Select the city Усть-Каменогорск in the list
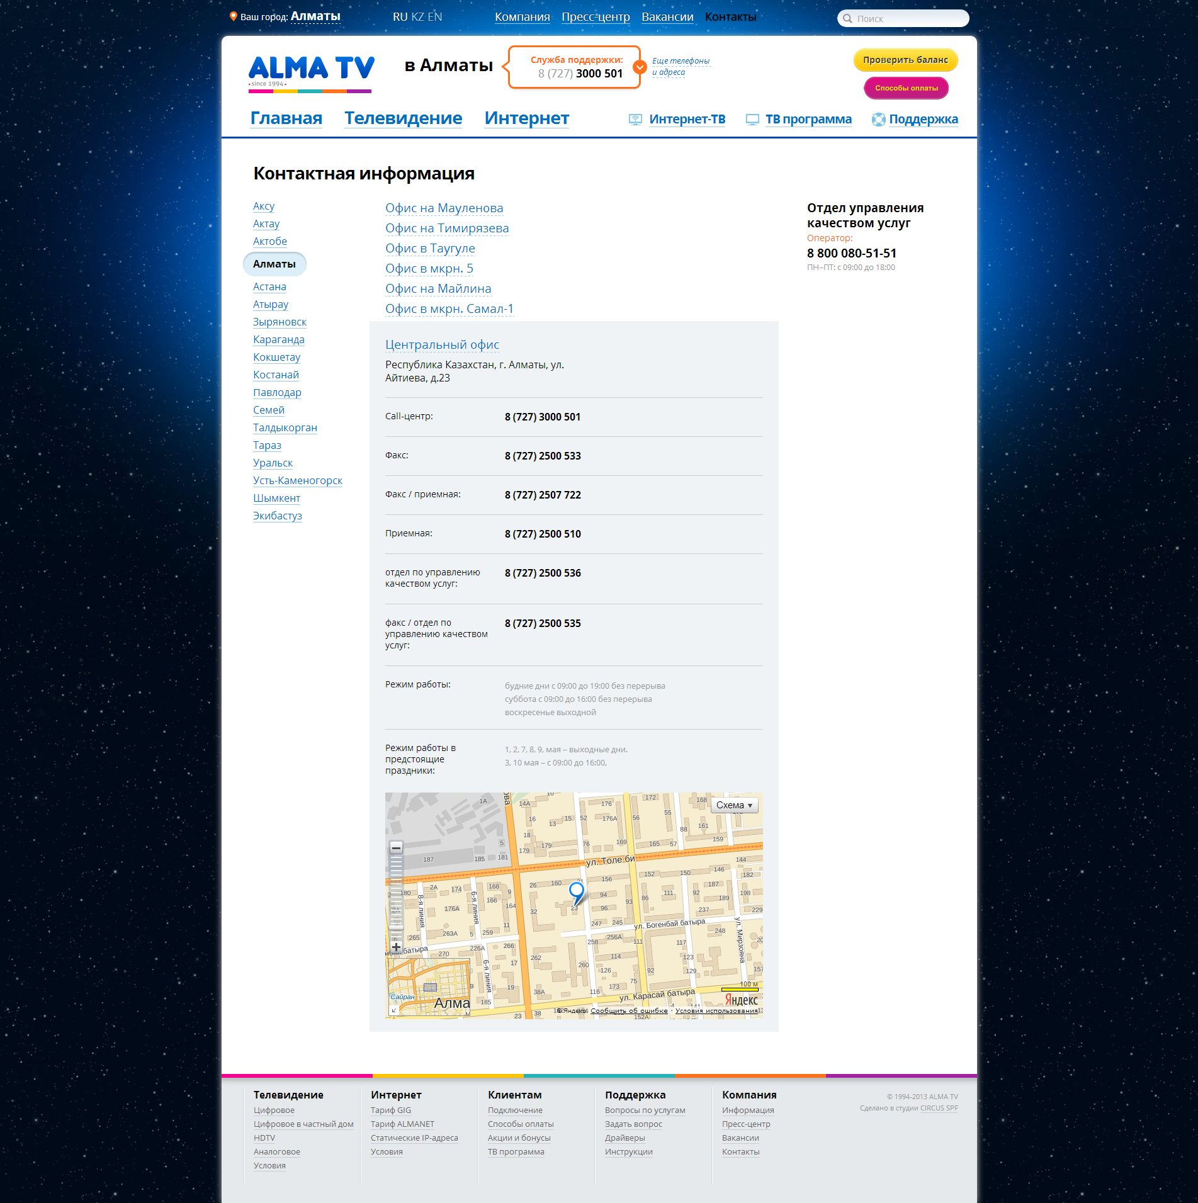 coord(298,481)
